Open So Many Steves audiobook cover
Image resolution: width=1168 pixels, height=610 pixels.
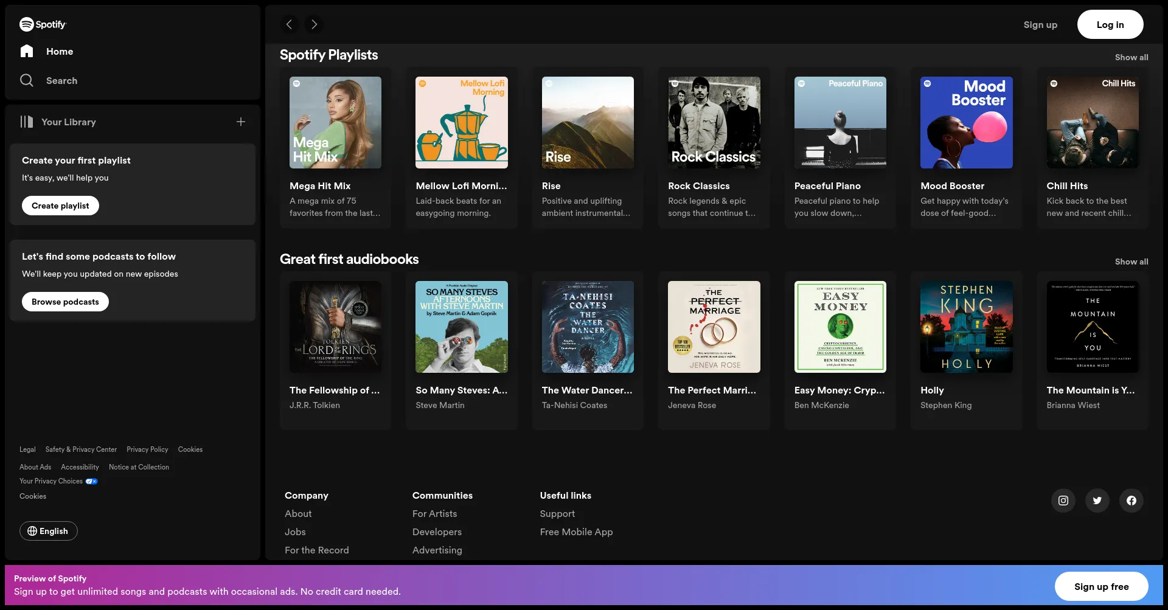[462, 327]
